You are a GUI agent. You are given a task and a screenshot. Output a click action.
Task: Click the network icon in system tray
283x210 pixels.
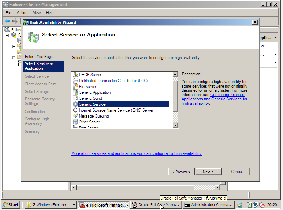[255, 205]
